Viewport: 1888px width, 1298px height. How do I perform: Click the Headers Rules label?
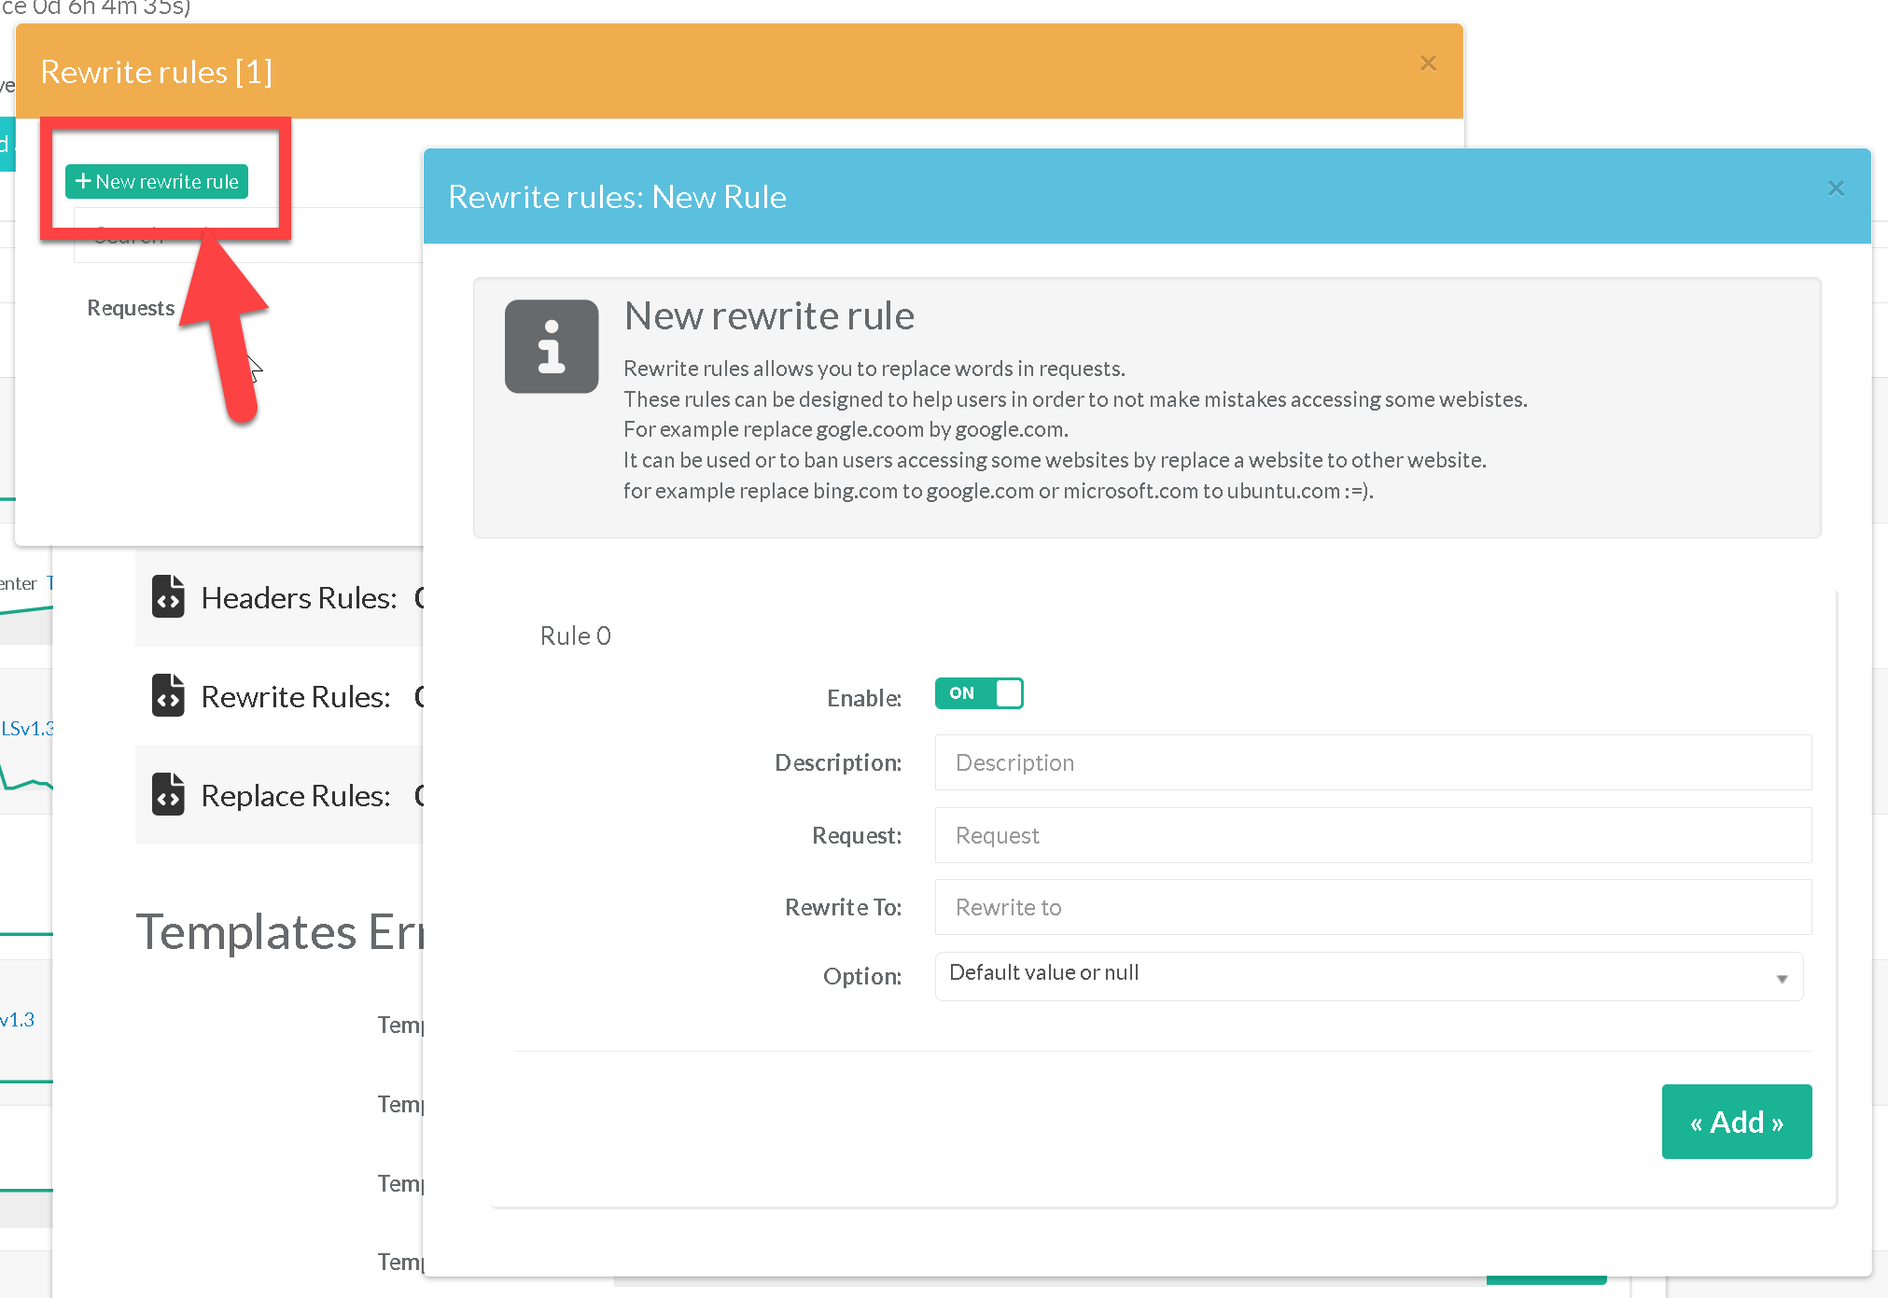tap(299, 598)
